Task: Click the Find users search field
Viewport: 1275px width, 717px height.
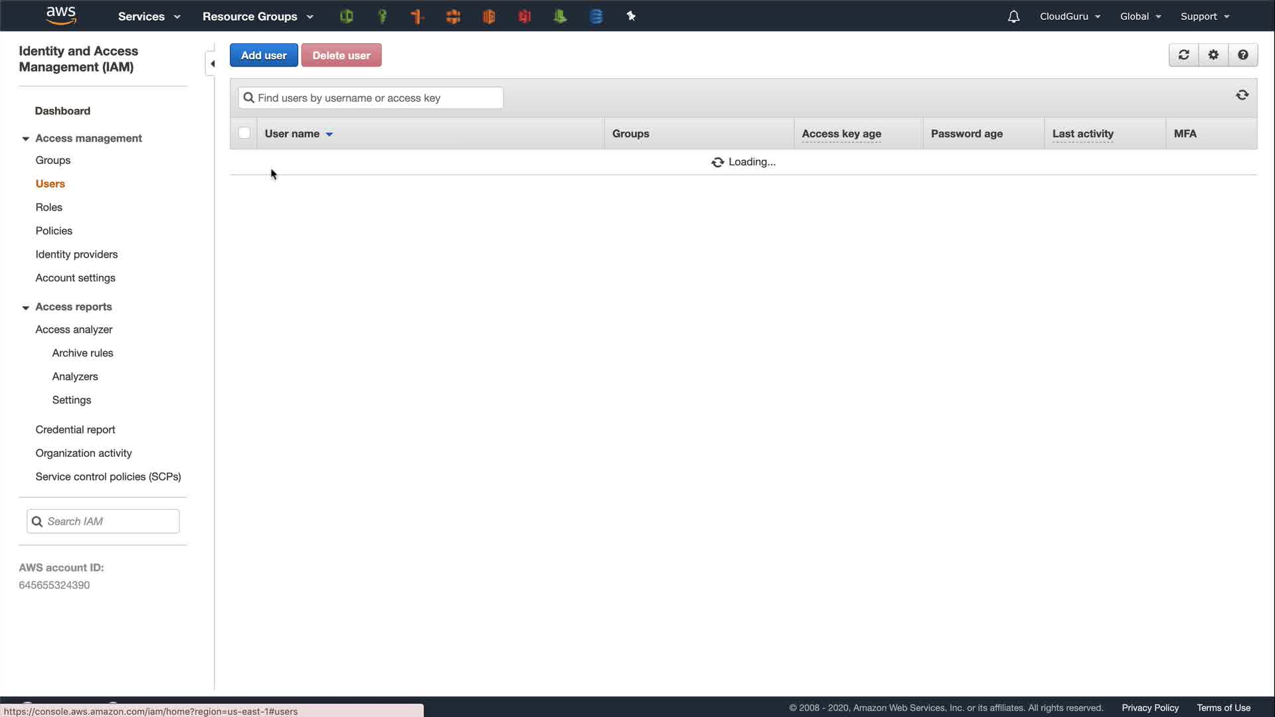Action: point(371,98)
